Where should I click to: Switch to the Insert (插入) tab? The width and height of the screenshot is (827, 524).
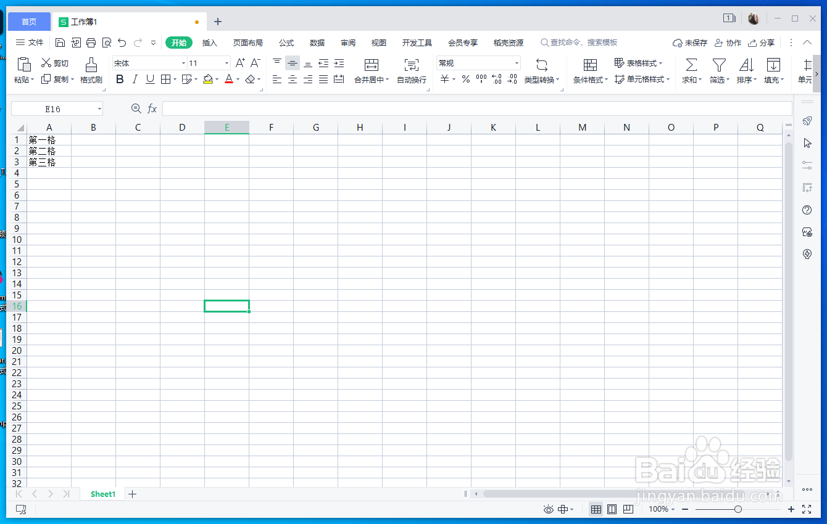click(210, 43)
